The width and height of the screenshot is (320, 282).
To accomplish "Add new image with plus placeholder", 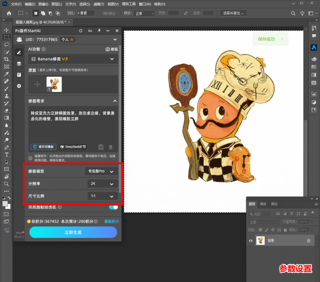I will tap(37, 84).
